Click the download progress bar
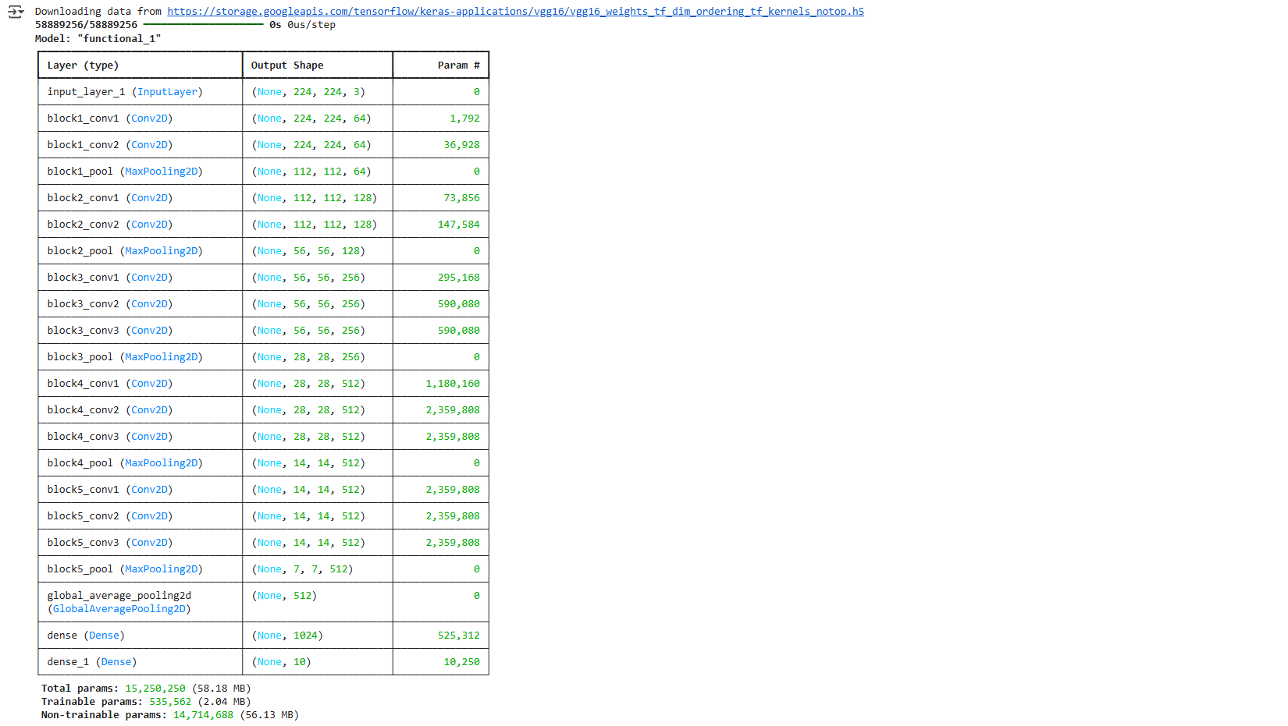The height and width of the screenshot is (726, 1288). click(x=203, y=25)
